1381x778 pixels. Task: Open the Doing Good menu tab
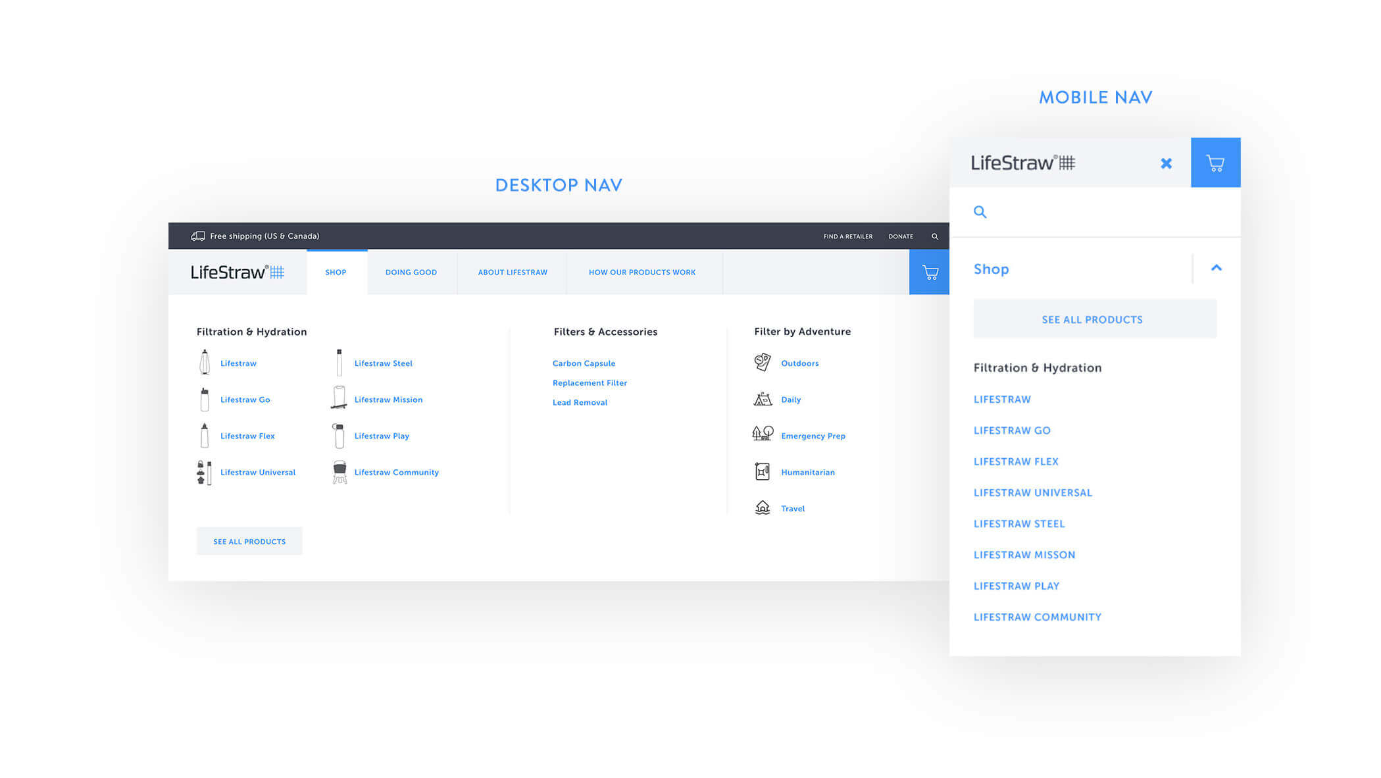[x=411, y=272]
